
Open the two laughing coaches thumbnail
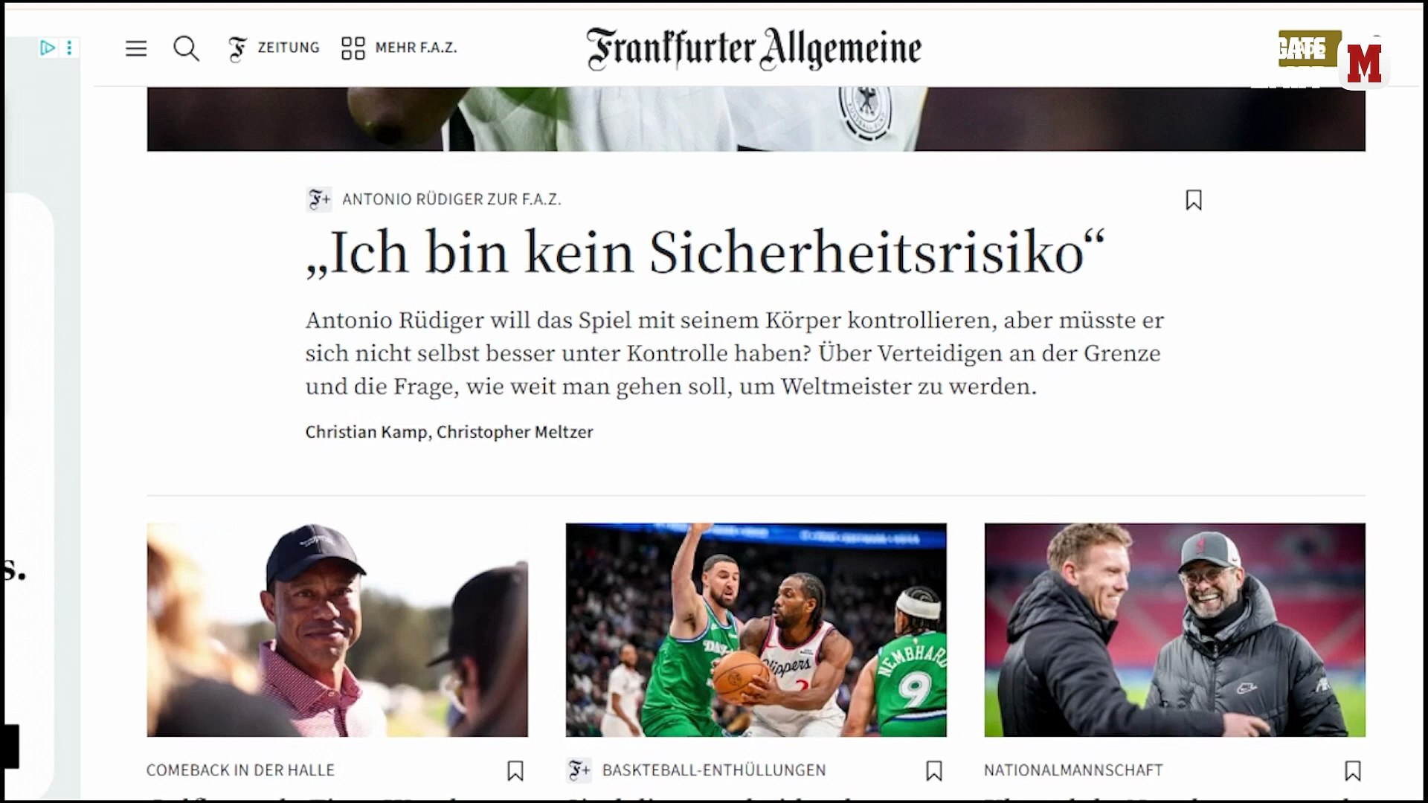point(1175,630)
